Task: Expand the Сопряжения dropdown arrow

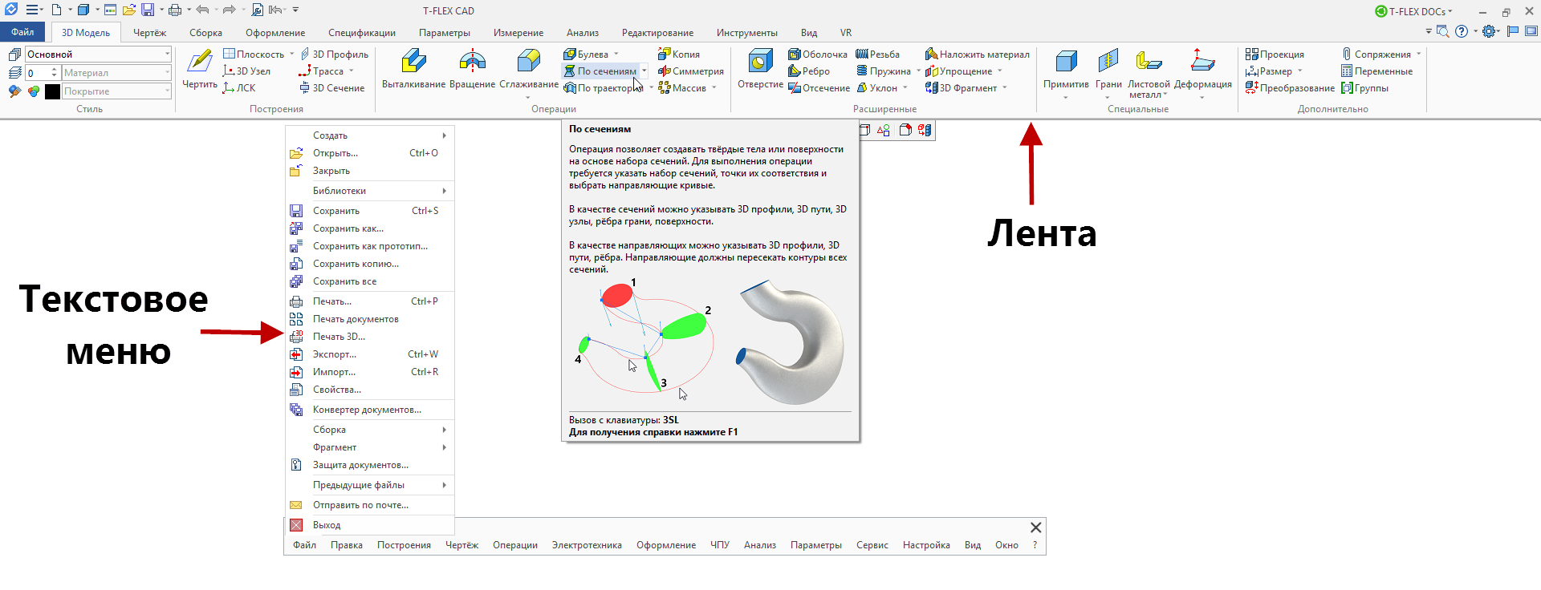Action: (1419, 55)
